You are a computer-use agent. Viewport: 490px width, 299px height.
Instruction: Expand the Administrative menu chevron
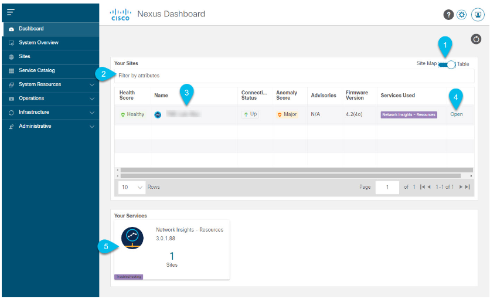click(92, 127)
